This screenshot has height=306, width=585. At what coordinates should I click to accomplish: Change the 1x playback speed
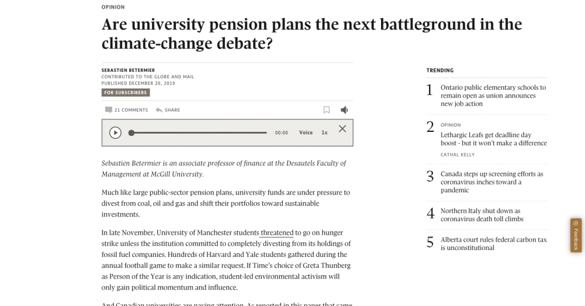pyautogui.click(x=324, y=132)
